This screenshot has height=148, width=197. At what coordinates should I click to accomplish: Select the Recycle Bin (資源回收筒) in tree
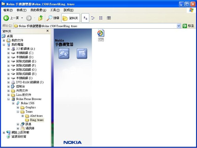pyautogui.click(x=18, y=137)
